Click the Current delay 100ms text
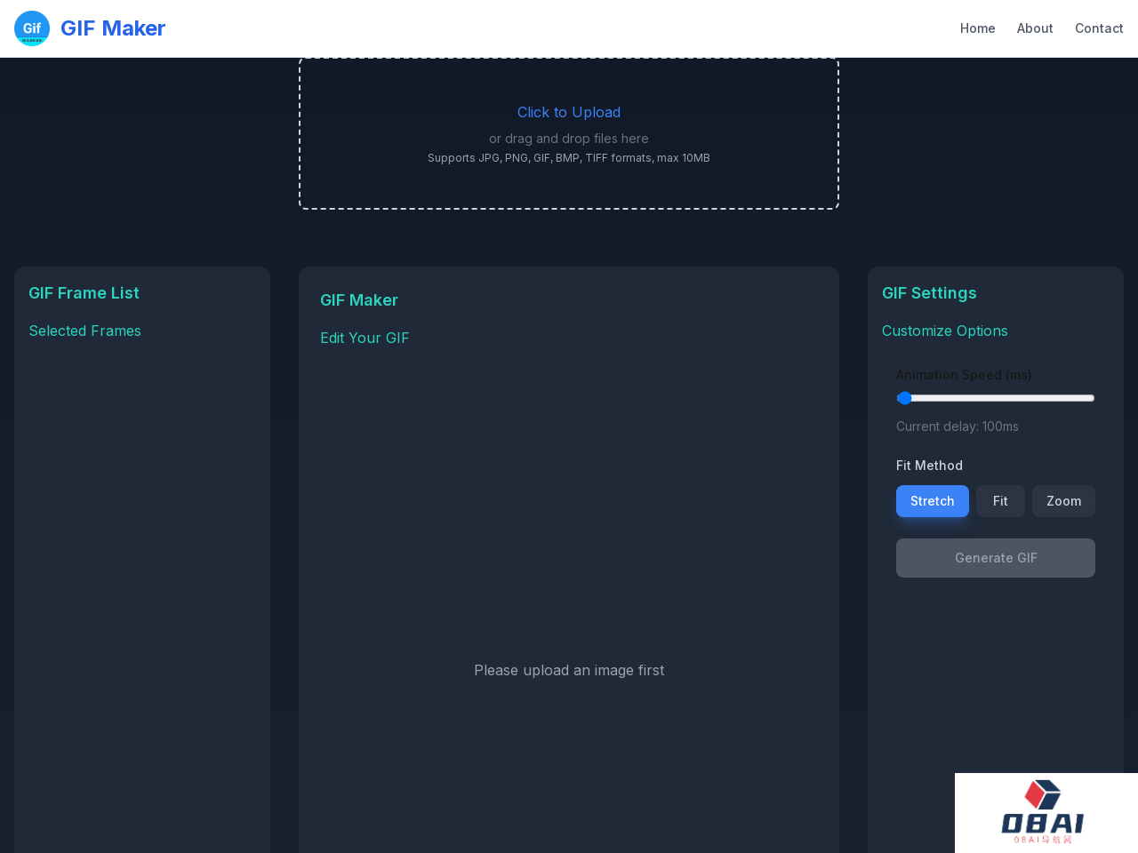The height and width of the screenshot is (853, 1138). pyautogui.click(x=957, y=426)
